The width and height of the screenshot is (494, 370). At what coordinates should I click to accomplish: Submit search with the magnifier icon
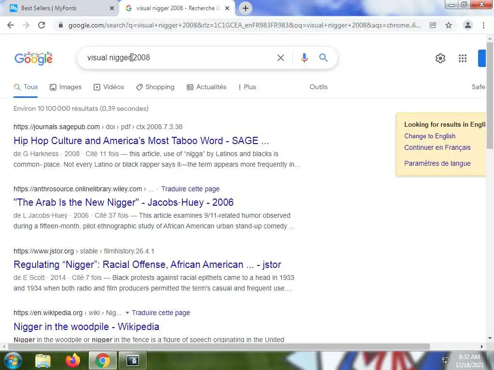[323, 58]
